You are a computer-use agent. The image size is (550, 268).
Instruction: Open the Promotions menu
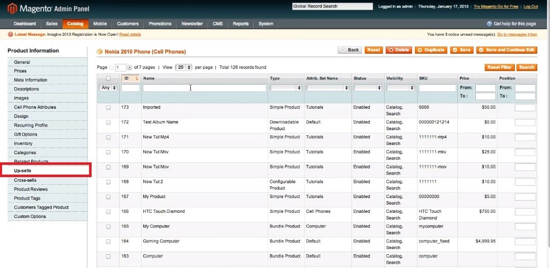(x=160, y=24)
